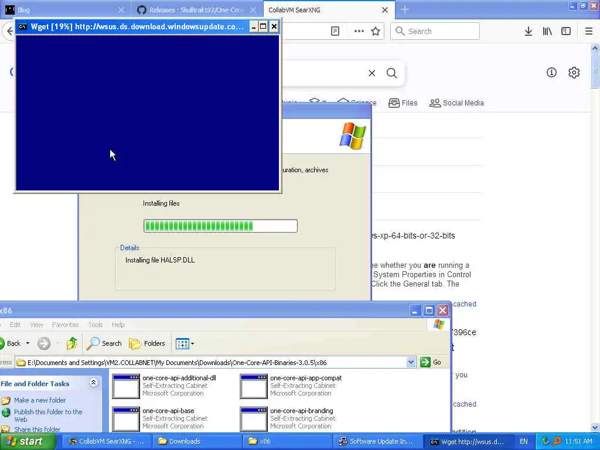Viewport: 600px width, 450px height.
Task: Open Firefox downloads arrow icon
Action: [528, 32]
